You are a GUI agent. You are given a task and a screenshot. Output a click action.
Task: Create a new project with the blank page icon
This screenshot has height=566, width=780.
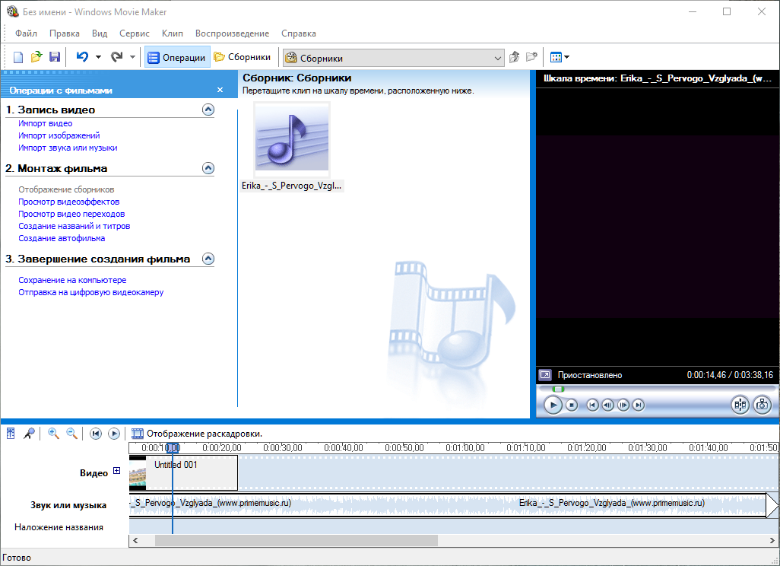coord(18,57)
